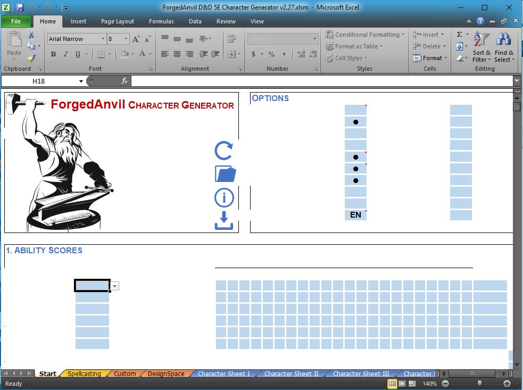Apply Accounting dollar number format
523x390 pixels.
point(253,54)
